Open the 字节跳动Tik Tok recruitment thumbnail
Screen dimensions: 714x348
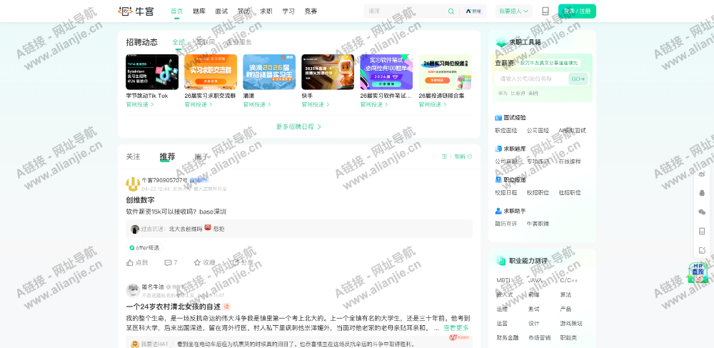pos(152,72)
